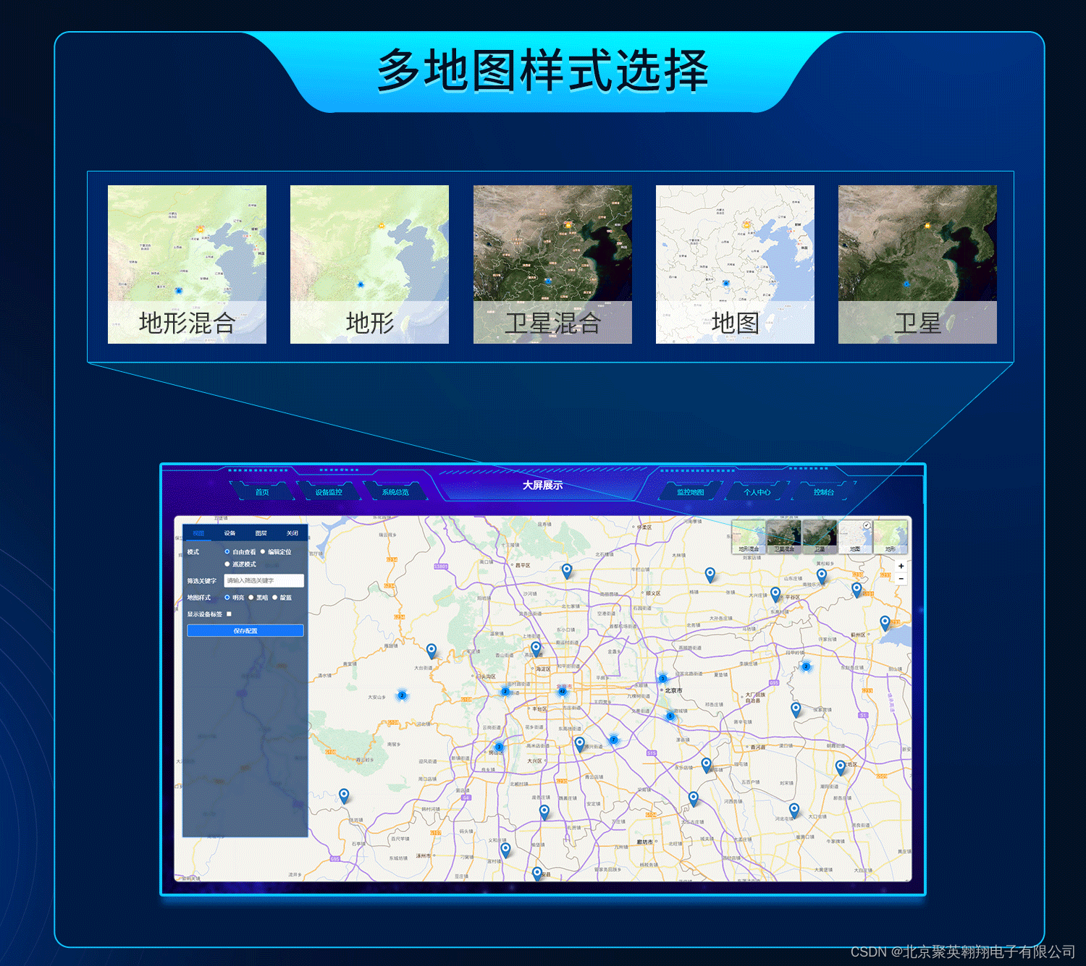Click 保存配置 button
Viewport: 1086px width, 966px height.
pyautogui.click(x=245, y=631)
